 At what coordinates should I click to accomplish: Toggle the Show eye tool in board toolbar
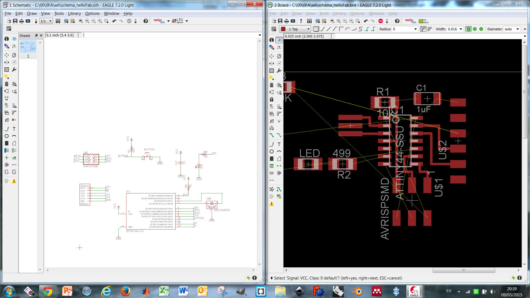coord(279,40)
